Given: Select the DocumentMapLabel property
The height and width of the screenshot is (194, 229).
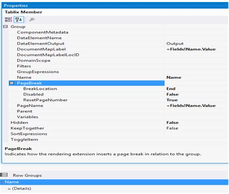Looking at the screenshot, I should point(41,49).
